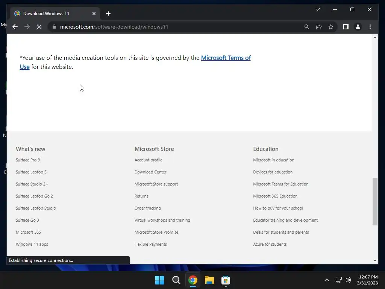Select the Download Windows 11 tab

55,14
